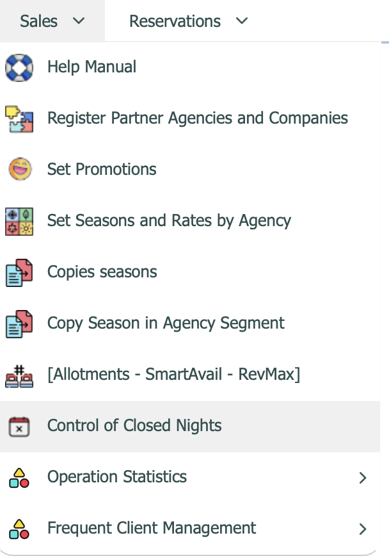
Task: Click the Closed Nights calendar icon
Action: [19, 426]
